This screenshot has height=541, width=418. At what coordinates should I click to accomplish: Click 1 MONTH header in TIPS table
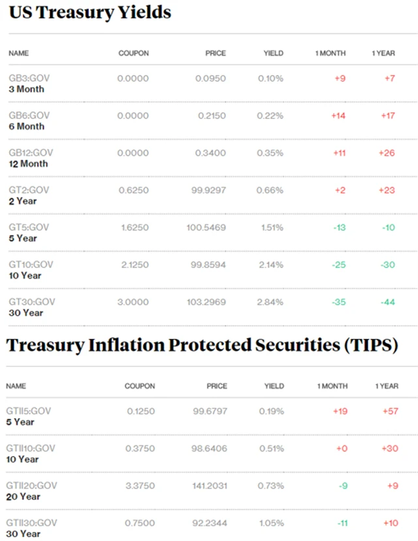click(x=332, y=386)
